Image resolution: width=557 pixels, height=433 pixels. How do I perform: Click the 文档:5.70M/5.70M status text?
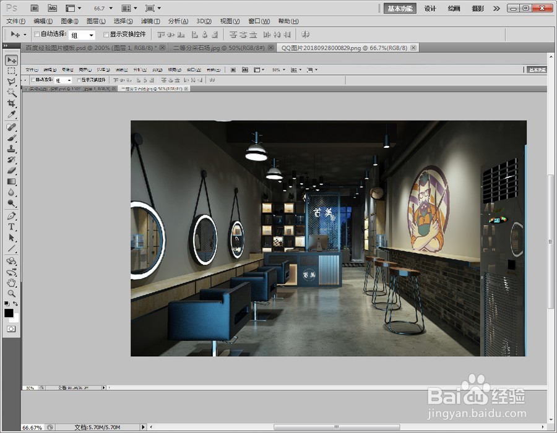(97, 427)
